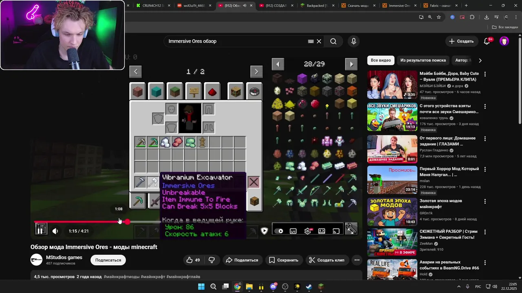Cast the video to a TV

point(336,231)
